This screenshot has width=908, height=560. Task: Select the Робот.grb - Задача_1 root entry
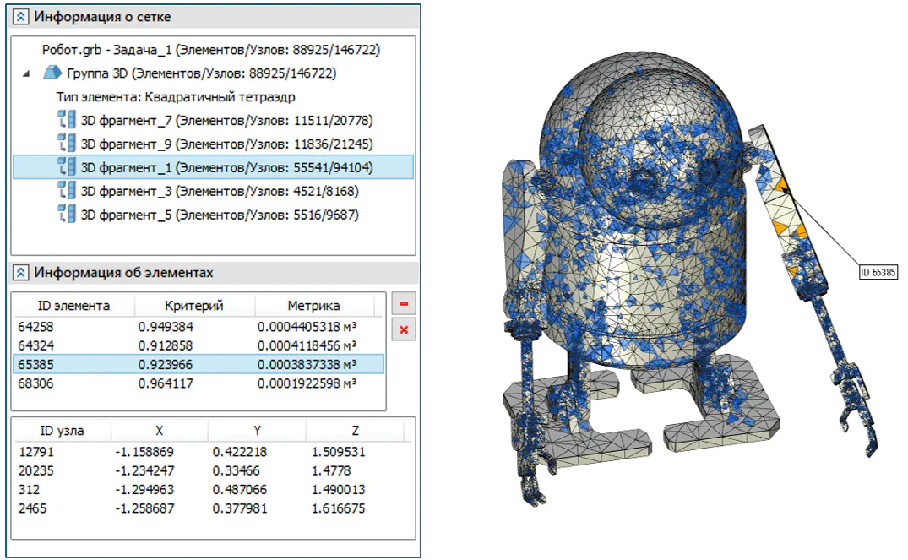[x=211, y=50]
